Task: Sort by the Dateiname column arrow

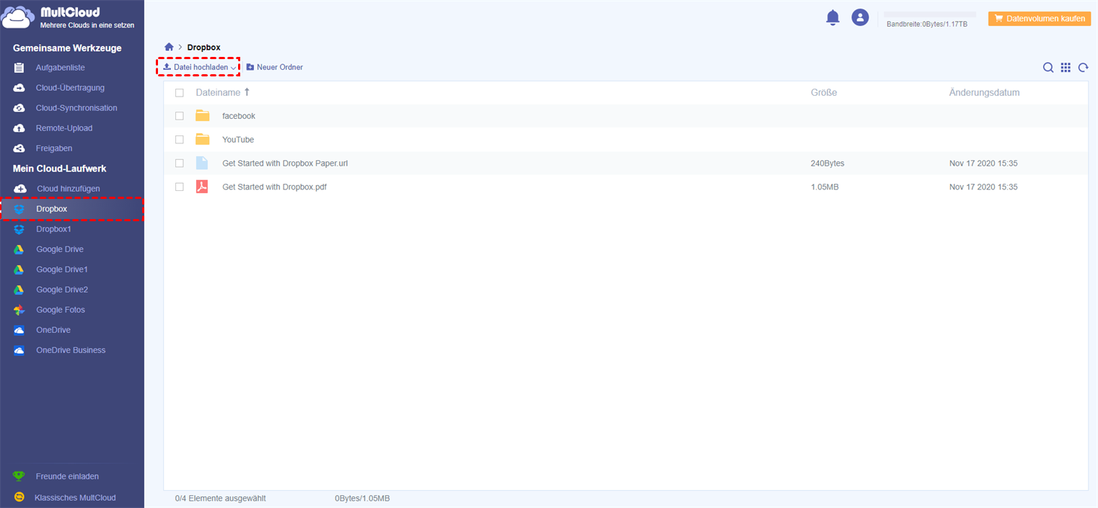Action: pyautogui.click(x=247, y=92)
